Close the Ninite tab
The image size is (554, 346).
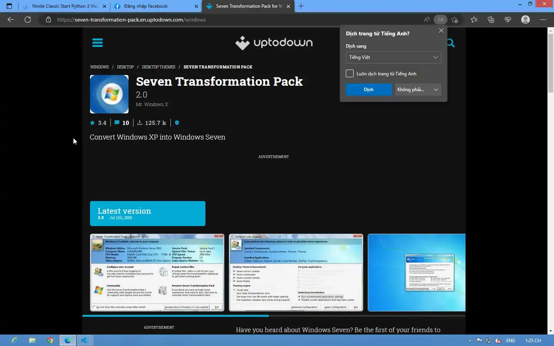104,6
